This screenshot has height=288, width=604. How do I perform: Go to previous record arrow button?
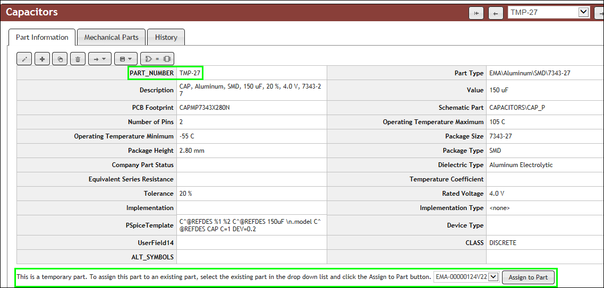pyautogui.click(x=496, y=13)
